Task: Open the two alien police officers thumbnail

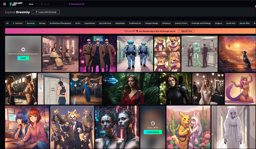Action: (135, 54)
